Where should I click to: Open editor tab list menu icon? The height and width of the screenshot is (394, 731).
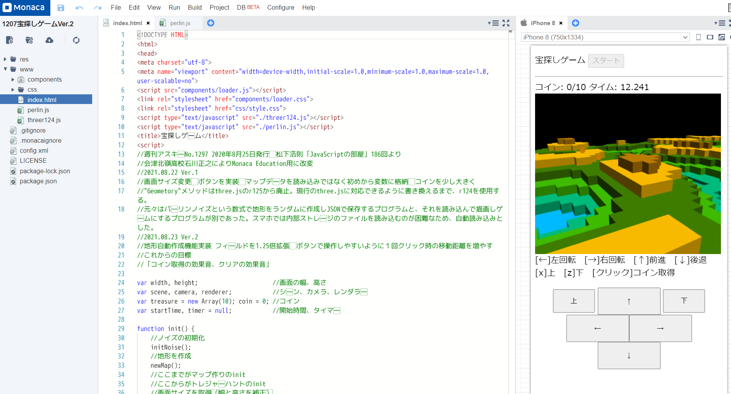click(493, 23)
